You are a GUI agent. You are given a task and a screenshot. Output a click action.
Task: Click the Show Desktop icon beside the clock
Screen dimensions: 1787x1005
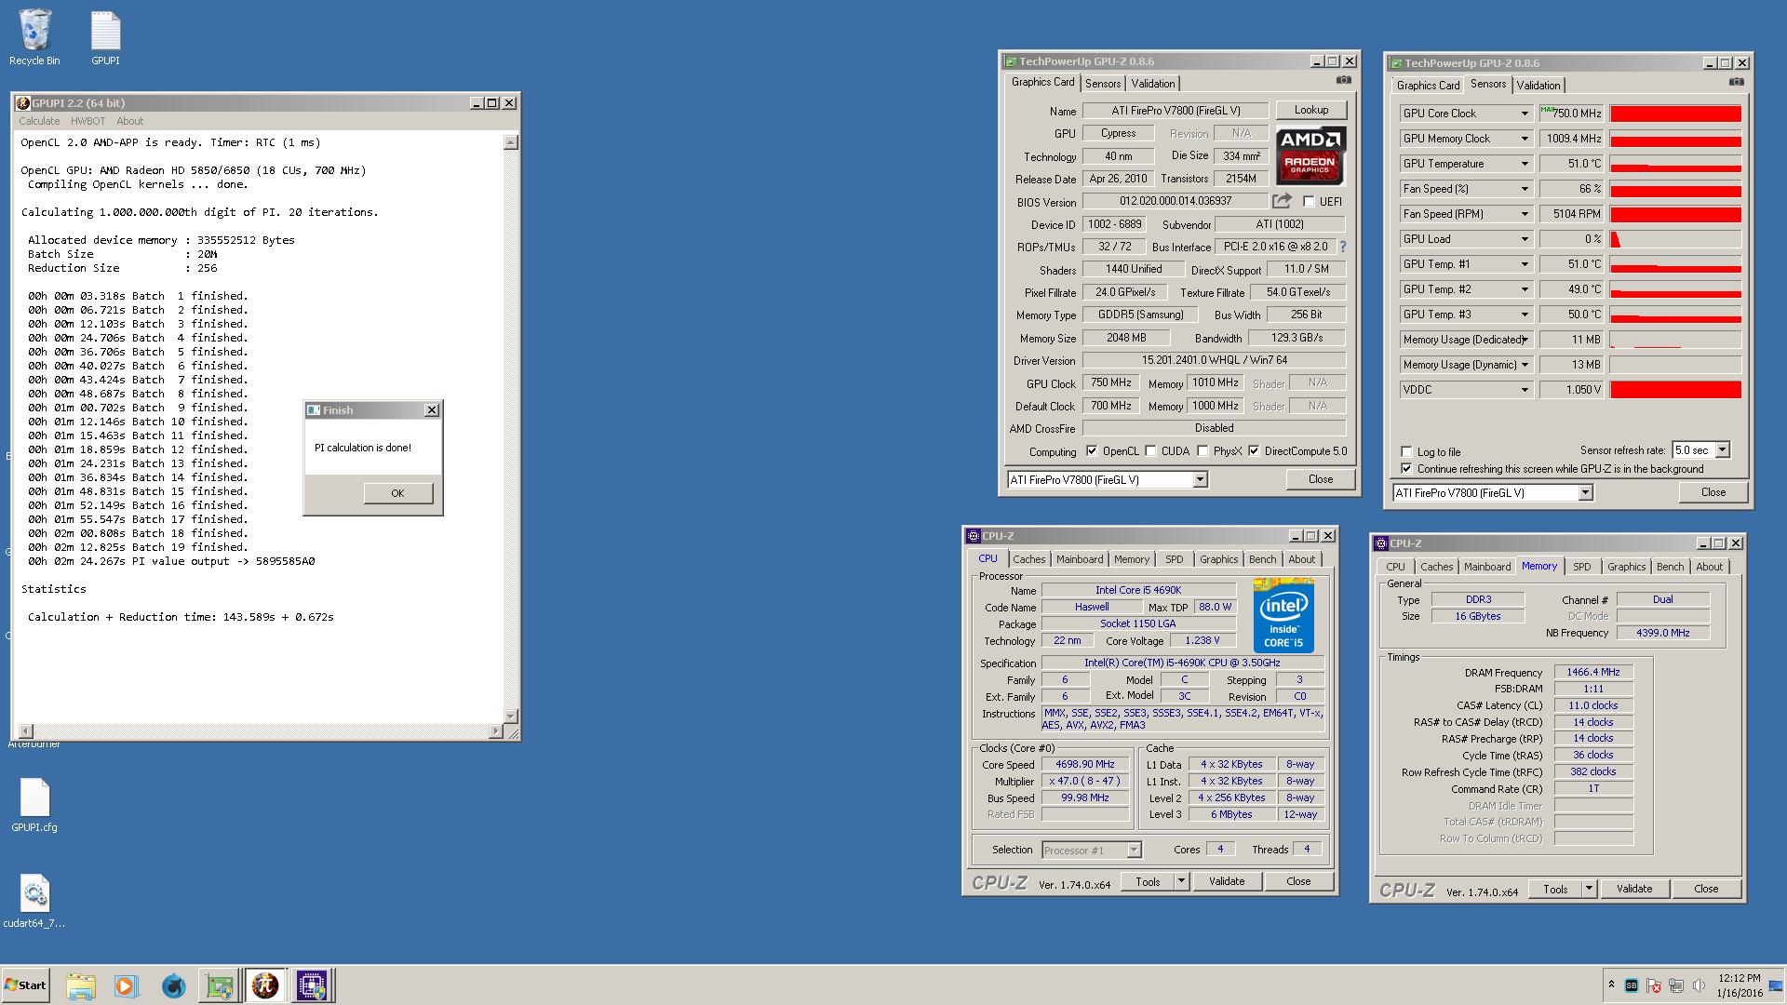[x=1776, y=985]
